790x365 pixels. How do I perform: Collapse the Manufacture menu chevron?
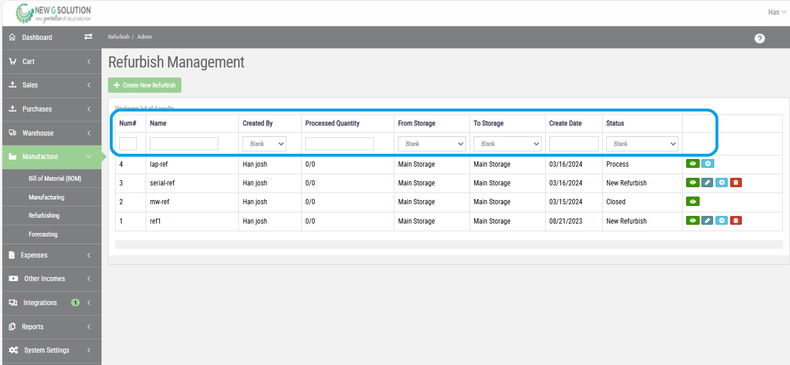tap(89, 157)
